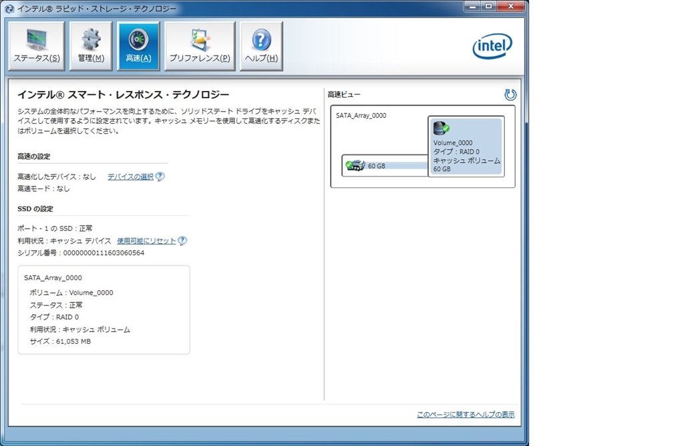Click the デバイスの選択 link
The height and width of the screenshot is (446, 684).
(130, 177)
